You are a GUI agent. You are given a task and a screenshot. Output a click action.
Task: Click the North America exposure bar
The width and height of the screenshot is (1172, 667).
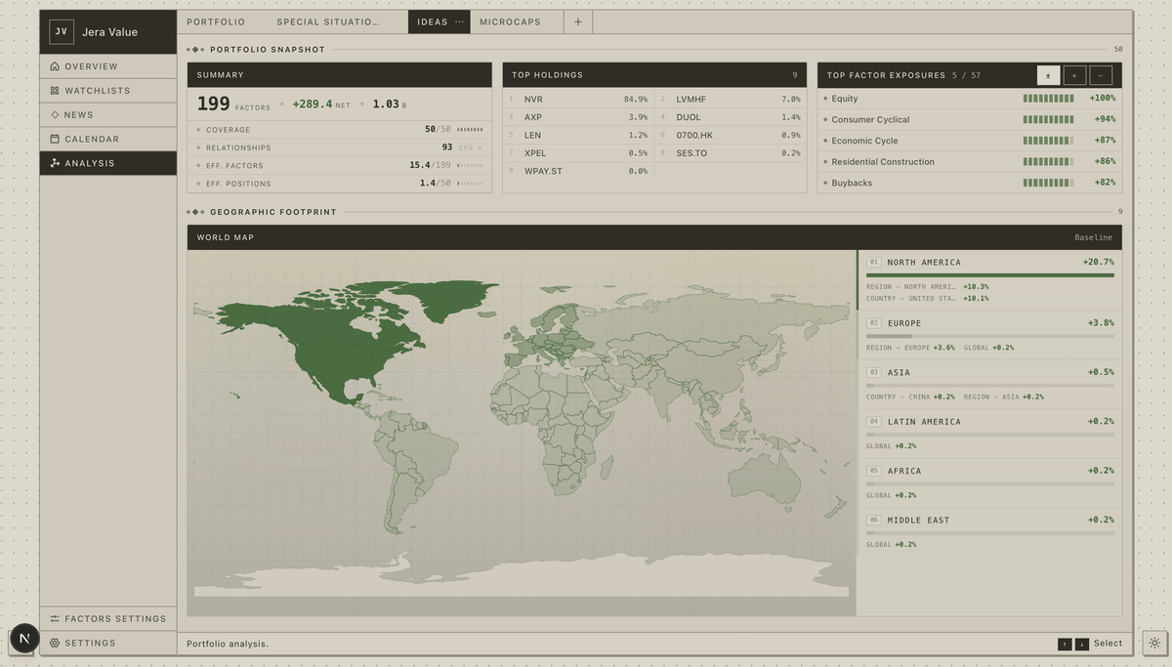[989, 275]
